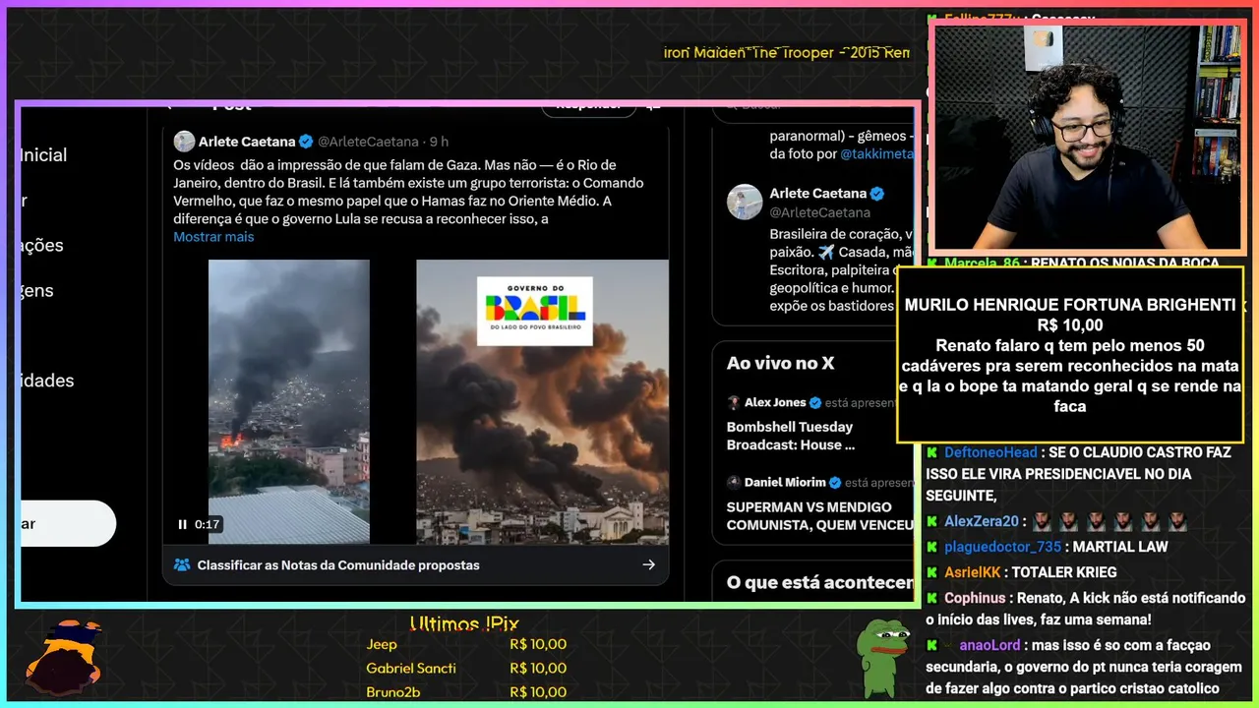
Task: Click the Bruno2b entry in the Pix list
Action: pyautogui.click(x=393, y=691)
